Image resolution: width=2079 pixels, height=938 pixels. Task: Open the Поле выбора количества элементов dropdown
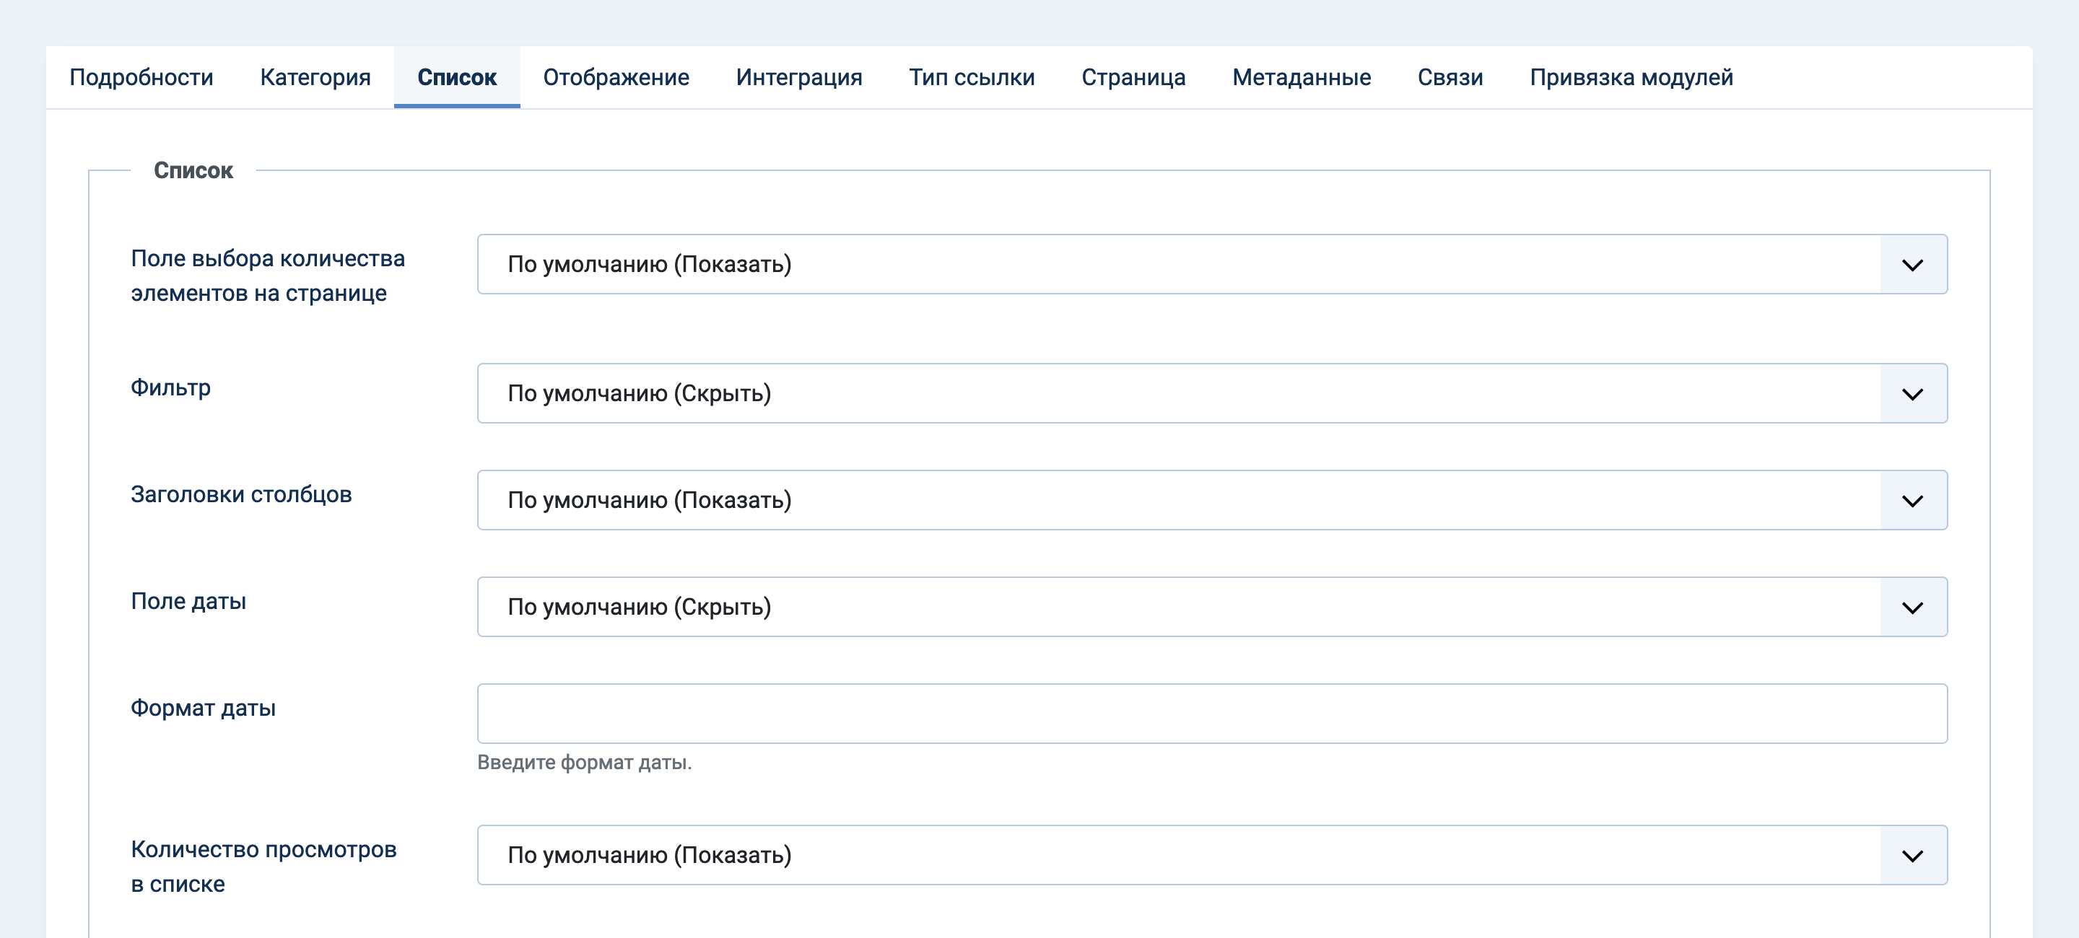[x=1212, y=265]
